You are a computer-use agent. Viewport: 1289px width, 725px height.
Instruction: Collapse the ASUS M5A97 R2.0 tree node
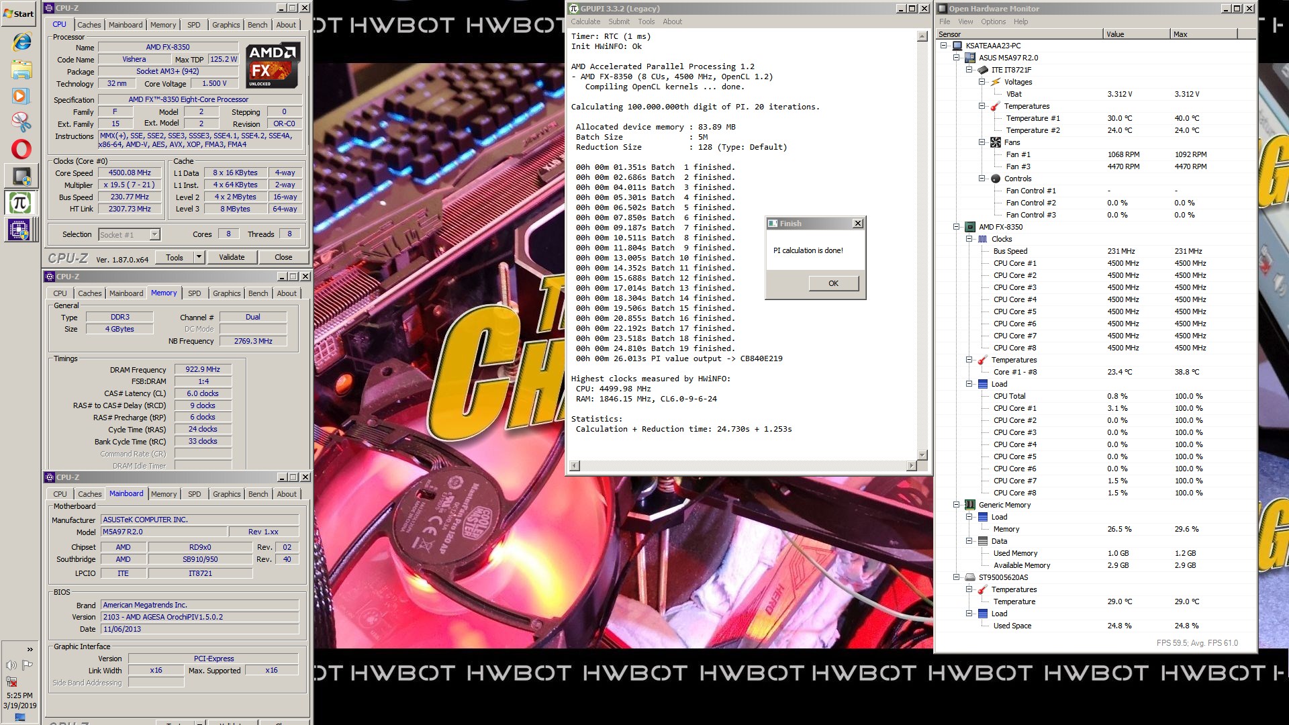coord(957,58)
